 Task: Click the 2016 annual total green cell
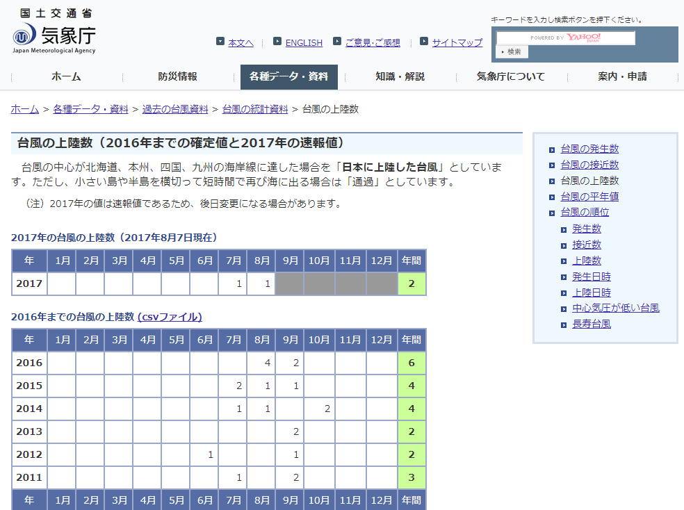click(412, 363)
